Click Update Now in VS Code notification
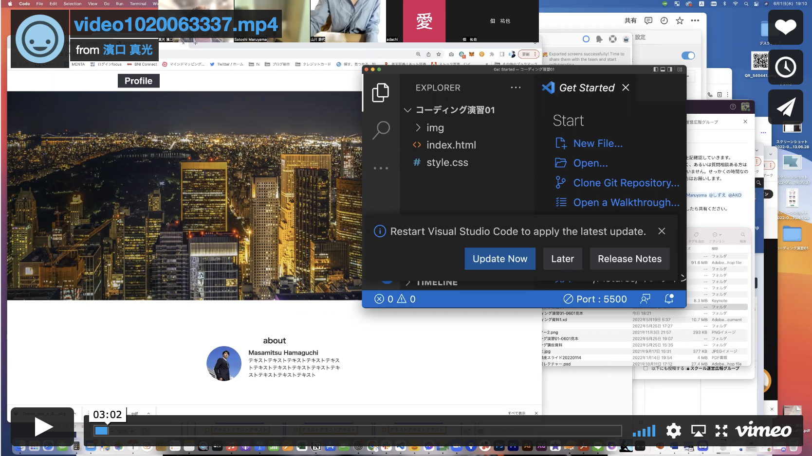 tap(500, 259)
